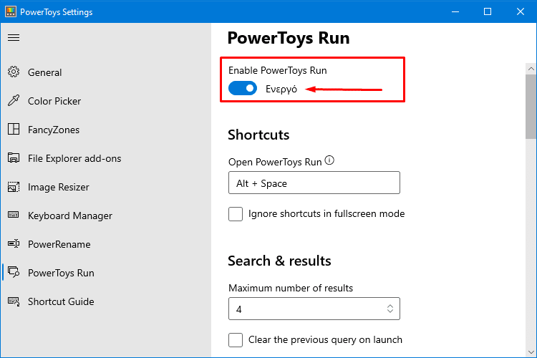
Task: Click the PowerToys Run page heading
Action: click(289, 38)
